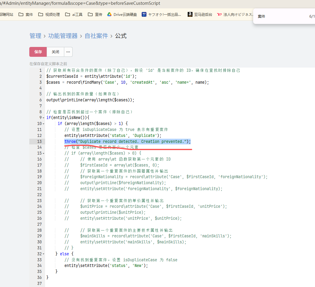
Task: Fold the else block at line 32
Action: pos(43,254)
